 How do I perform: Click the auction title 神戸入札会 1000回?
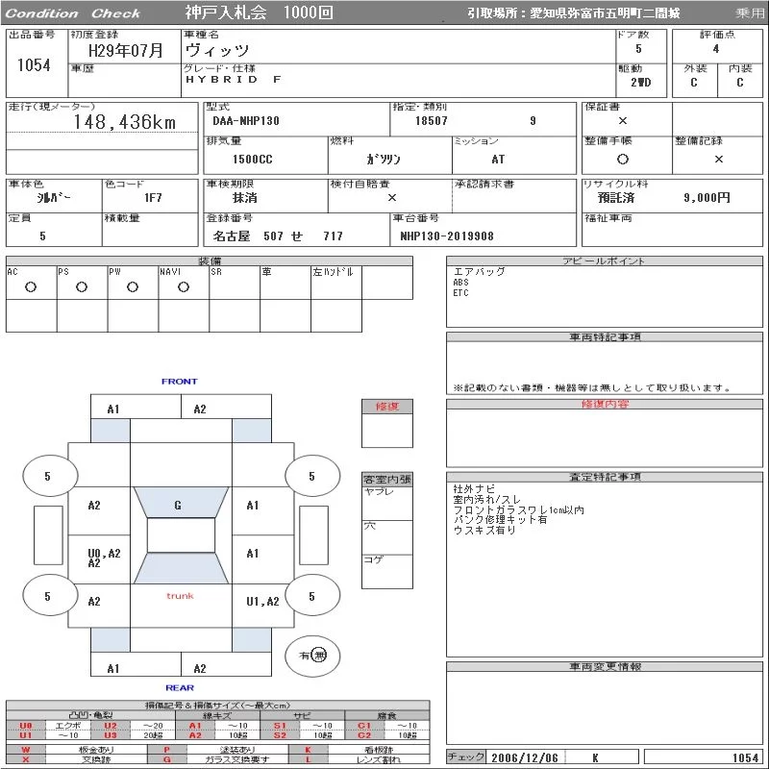[x=259, y=12]
